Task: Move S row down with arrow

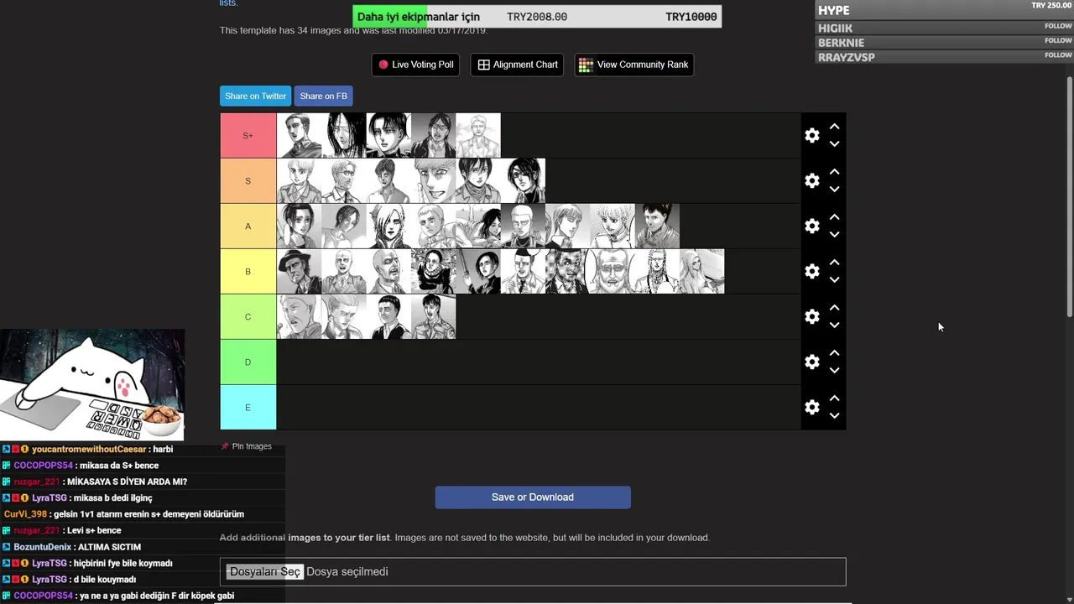Action: (834, 190)
